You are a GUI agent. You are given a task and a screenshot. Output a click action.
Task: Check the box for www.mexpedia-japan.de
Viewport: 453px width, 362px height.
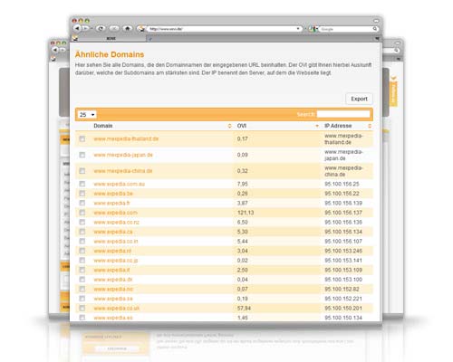click(x=82, y=155)
